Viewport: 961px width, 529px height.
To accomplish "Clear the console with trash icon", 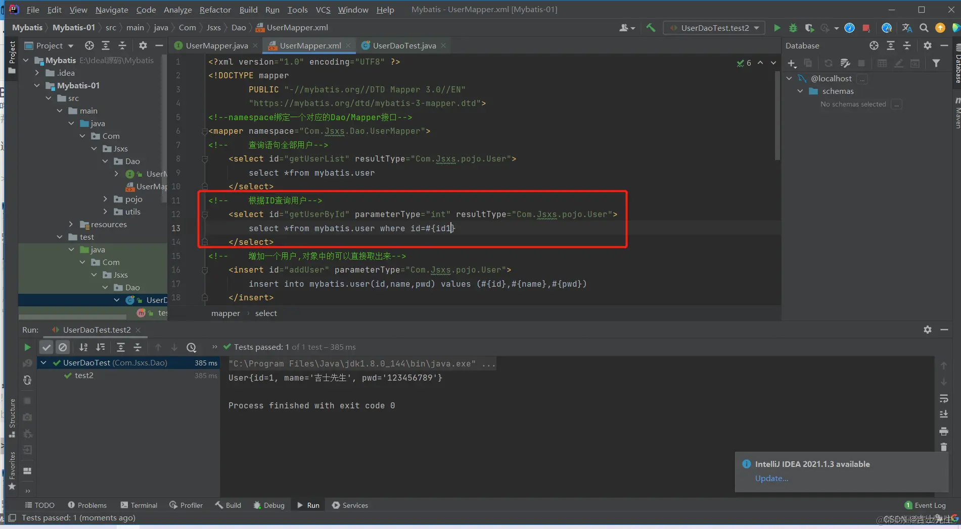I will pos(943,447).
